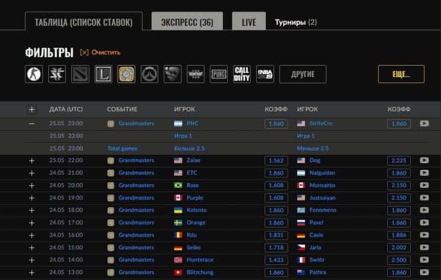Expand the Zalae vs Dog match row
This screenshot has width=441, height=280.
point(32,160)
